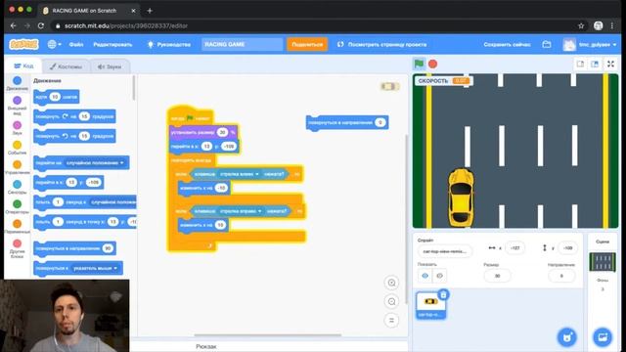The height and width of the screenshot is (352, 626).
Task: Open Руководства tutorials
Action: tap(169, 44)
